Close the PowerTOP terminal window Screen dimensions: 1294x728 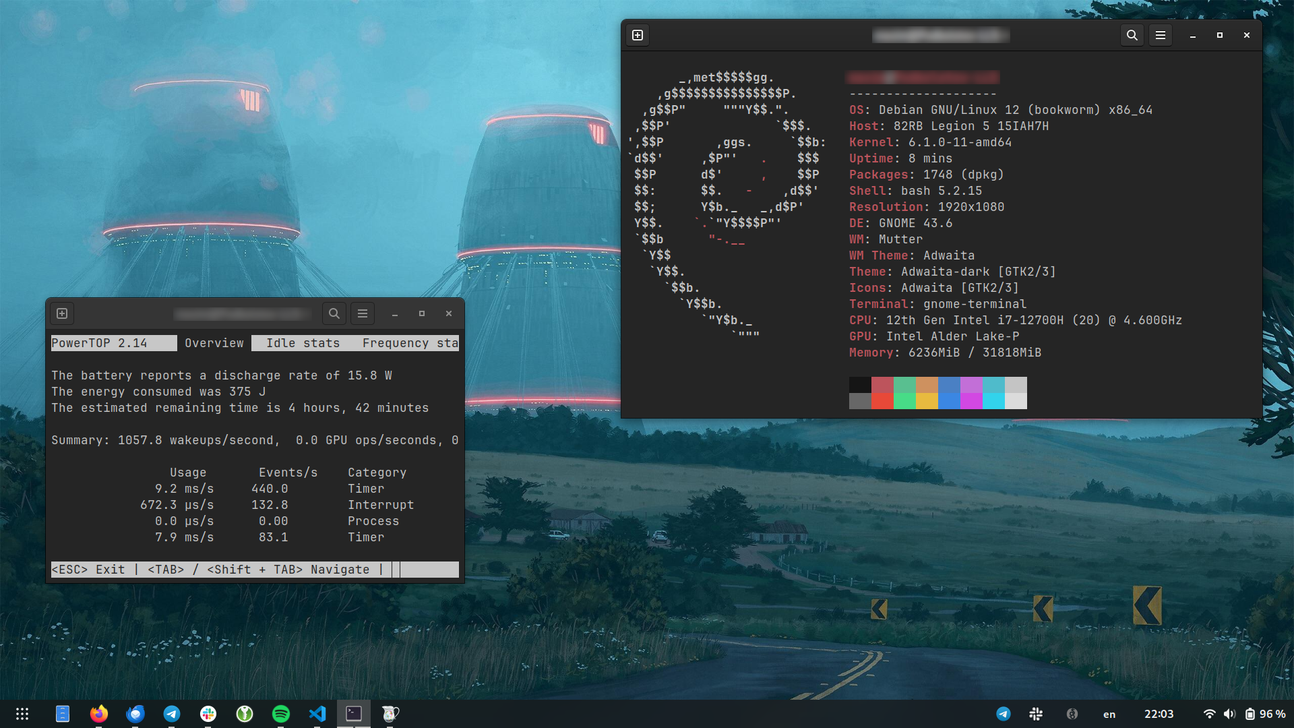click(449, 313)
